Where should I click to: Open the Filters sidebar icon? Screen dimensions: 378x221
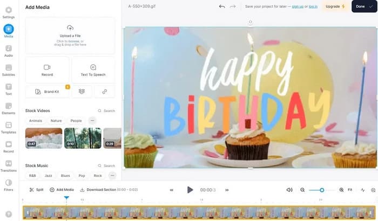(9, 185)
